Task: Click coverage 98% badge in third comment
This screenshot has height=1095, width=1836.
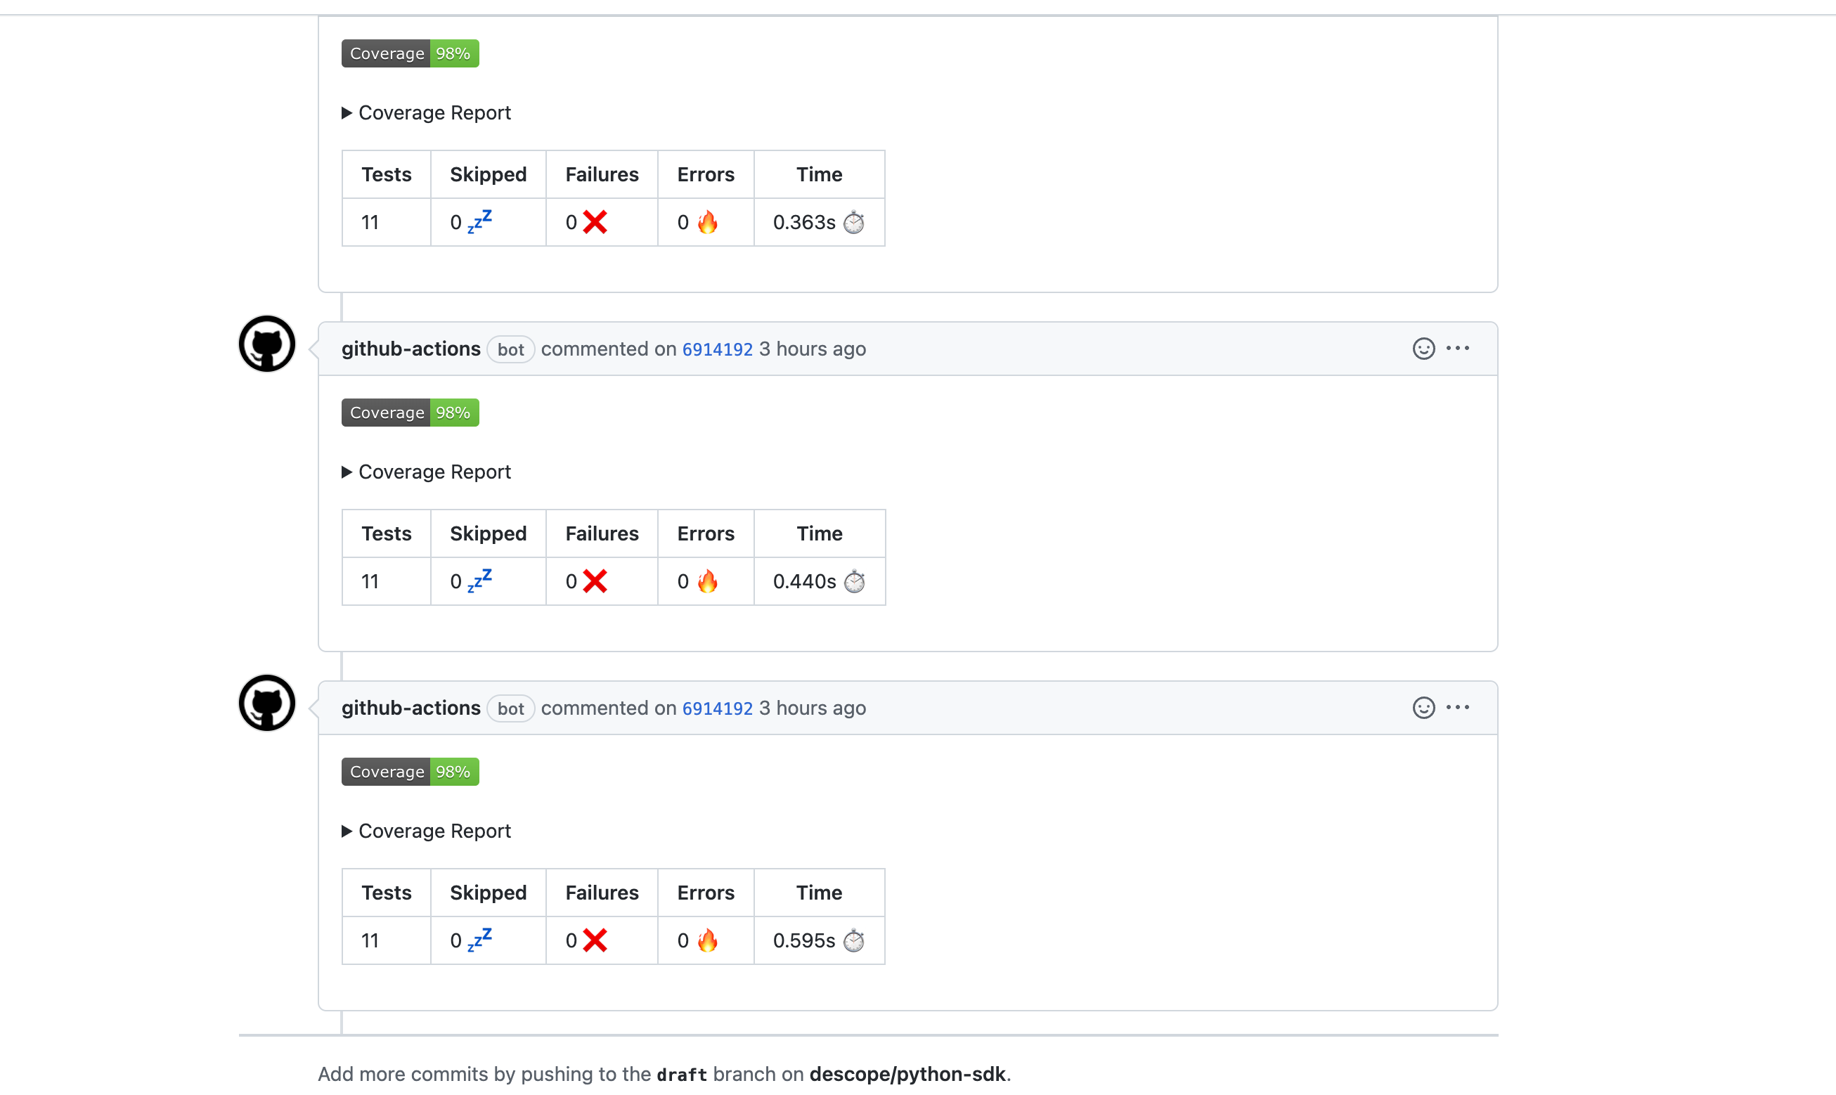Action: click(410, 772)
